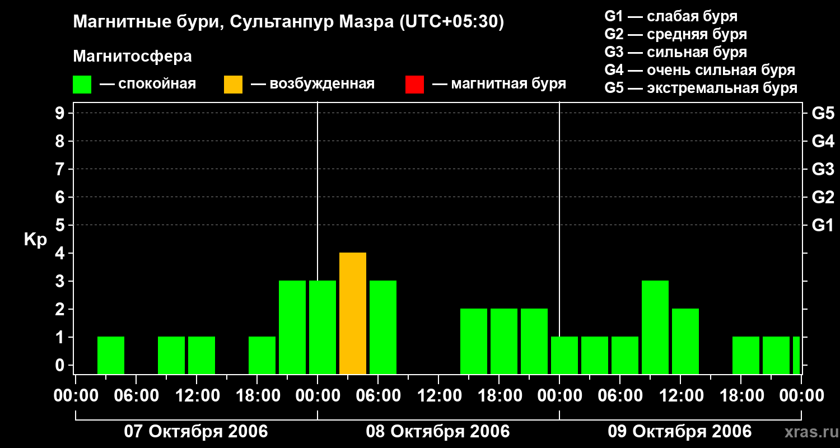The width and height of the screenshot is (840, 448).
Task: Click the 'G2' label on the right axis
Action: coord(823,197)
